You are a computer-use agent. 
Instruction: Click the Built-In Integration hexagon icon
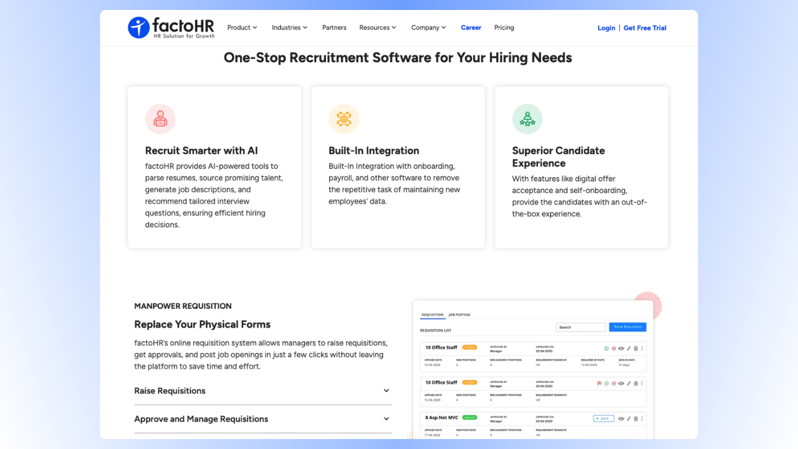pyautogui.click(x=344, y=118)
